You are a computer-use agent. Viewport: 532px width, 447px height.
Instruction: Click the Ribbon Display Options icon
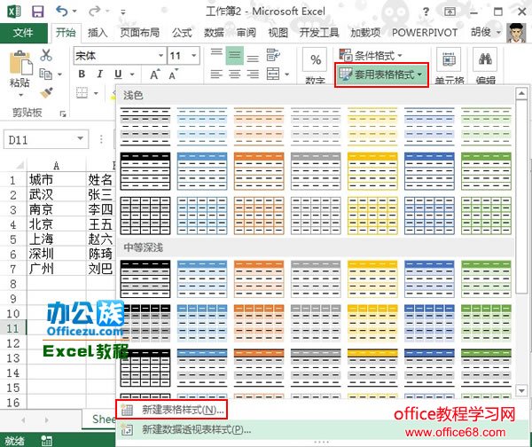pyautogui.click(x=450, y=12)
